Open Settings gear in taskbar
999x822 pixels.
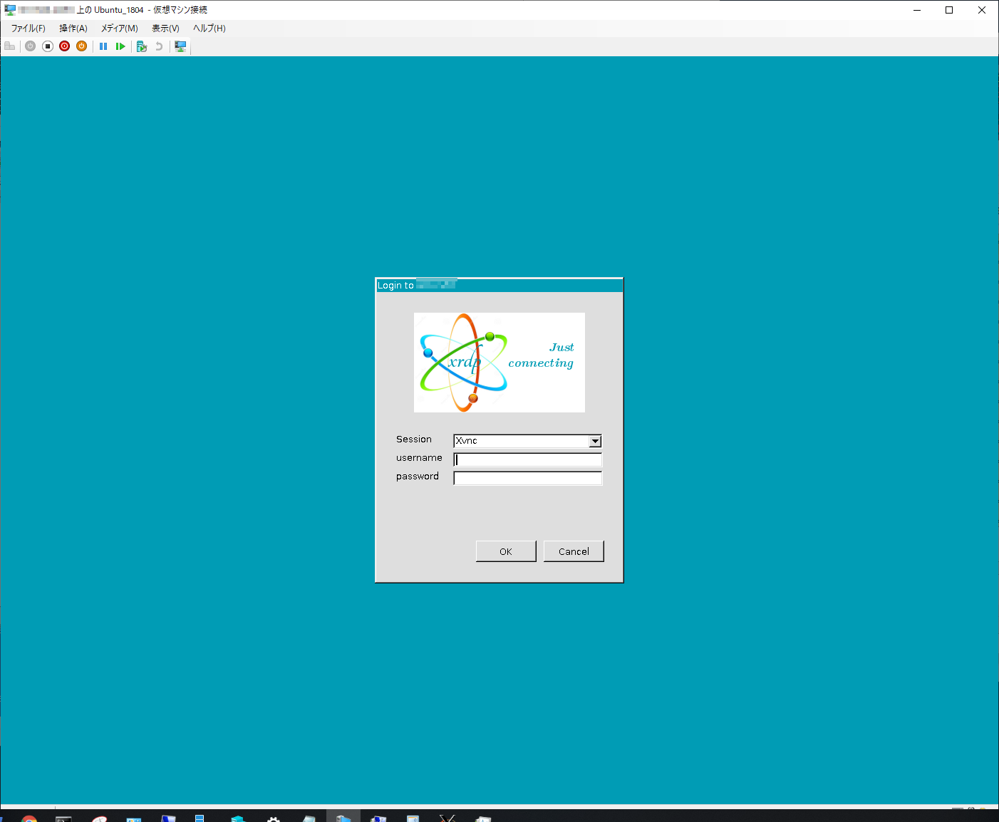pyautogui.click(x=274, y=818)
